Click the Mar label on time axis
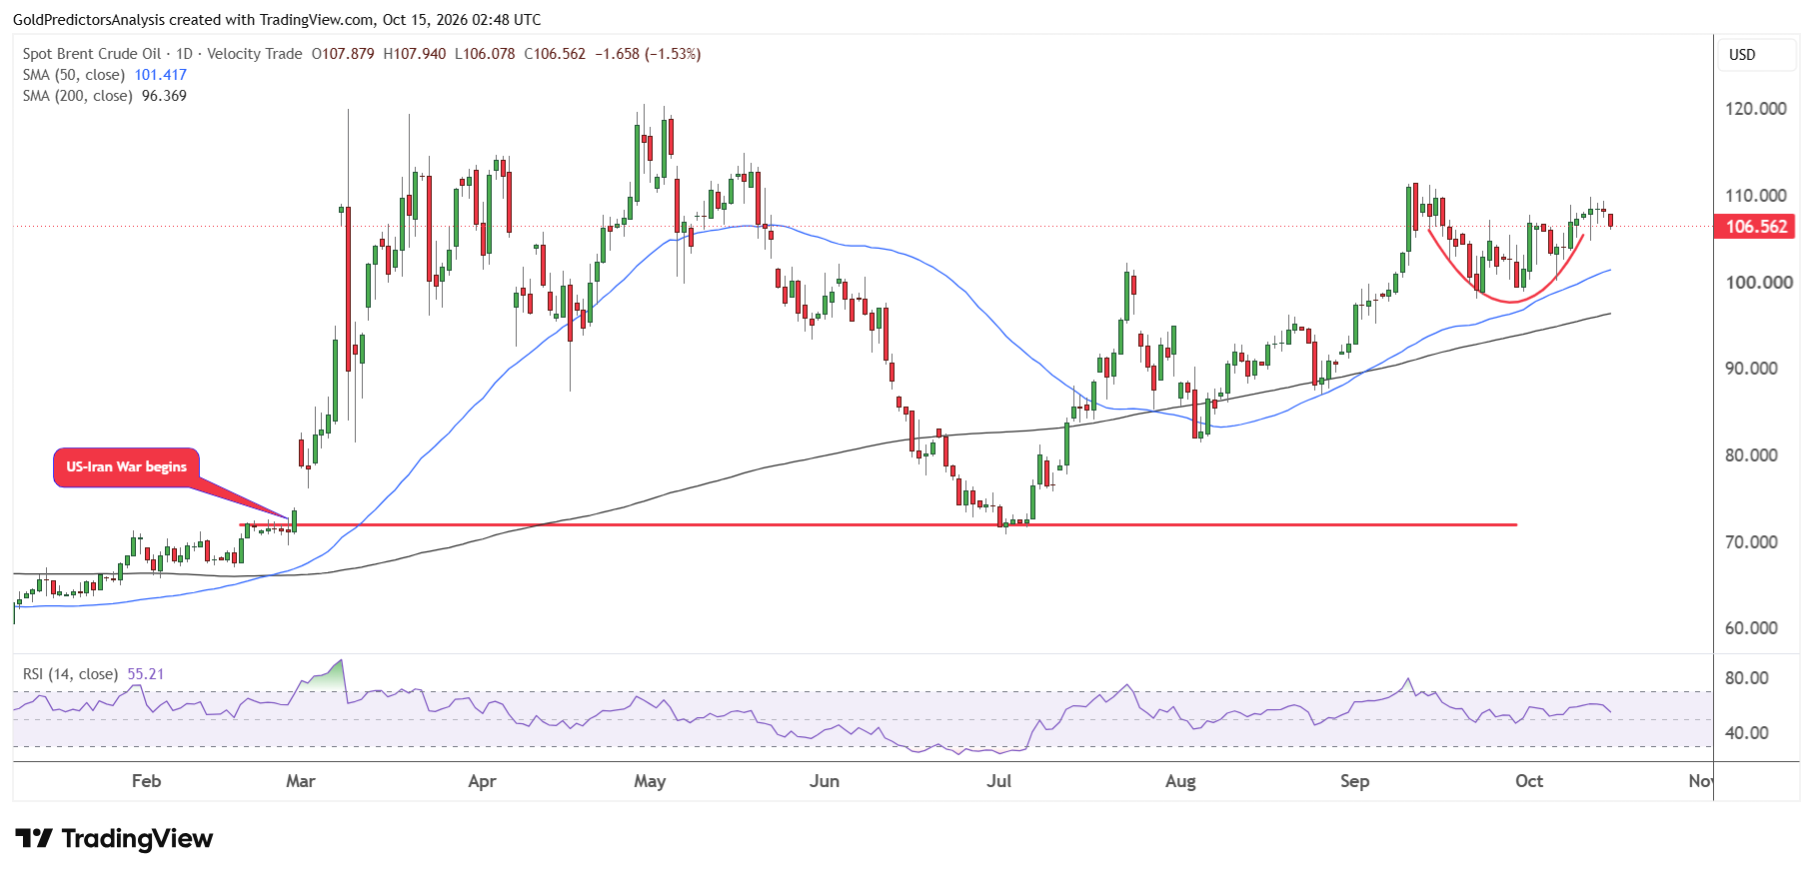 pos(301,781)
